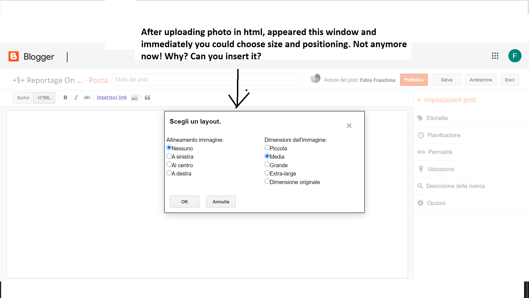Screen dimensions: 529x298
Task: Expand the Etichette settings
Action: 437,118
